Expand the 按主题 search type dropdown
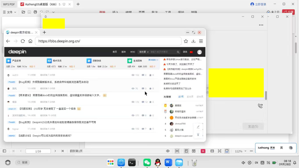The width and height of the screenshot is (299, 168). (x=144, y=52)
